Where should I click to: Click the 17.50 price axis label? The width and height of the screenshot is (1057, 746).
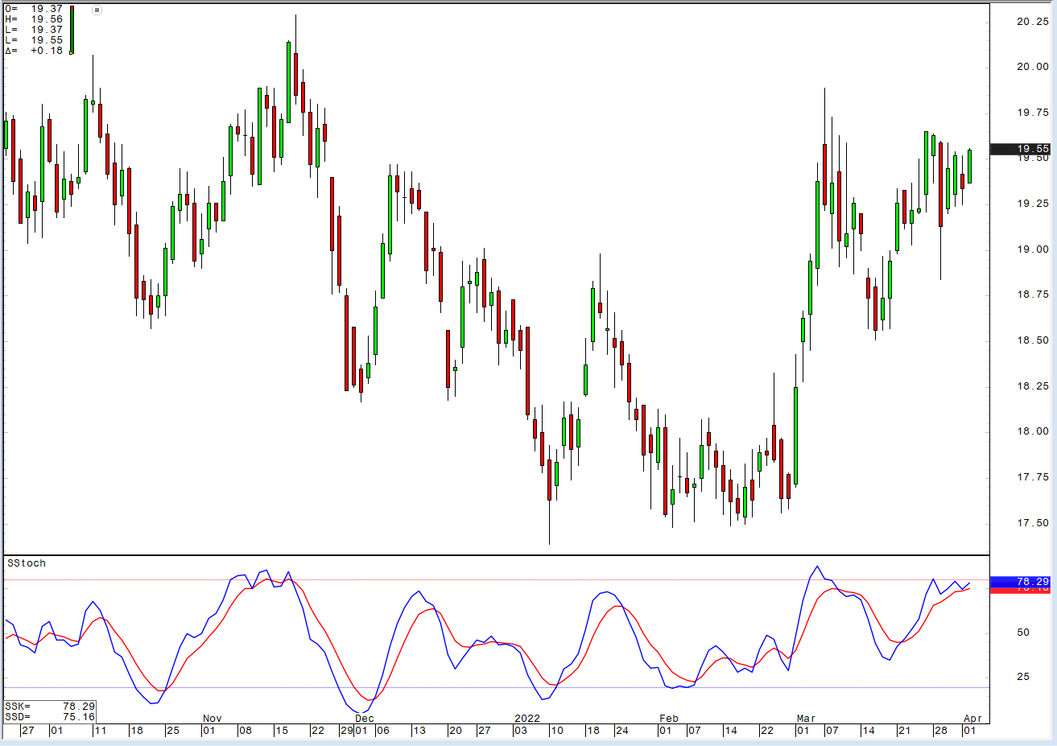pyautogui.click(x=1033, y=523)
